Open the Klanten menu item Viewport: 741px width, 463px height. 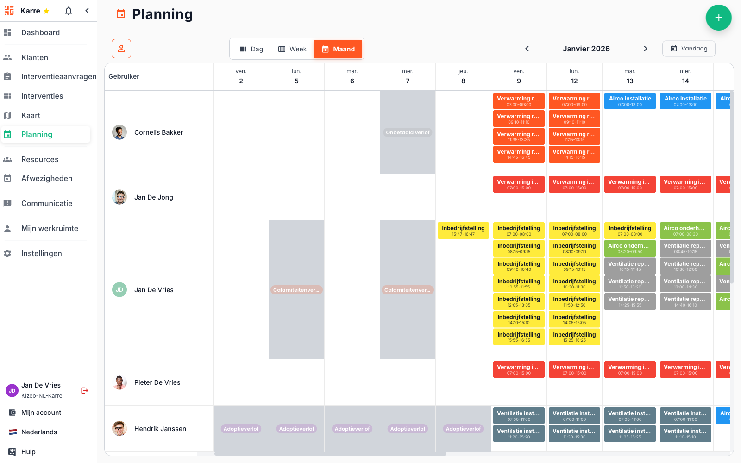[34, 57]
